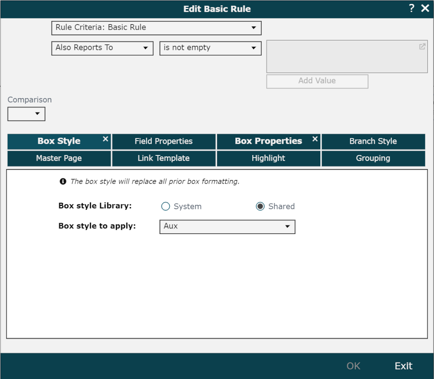Expand the Also Reports To field dropdown

(x=102, y=48)
